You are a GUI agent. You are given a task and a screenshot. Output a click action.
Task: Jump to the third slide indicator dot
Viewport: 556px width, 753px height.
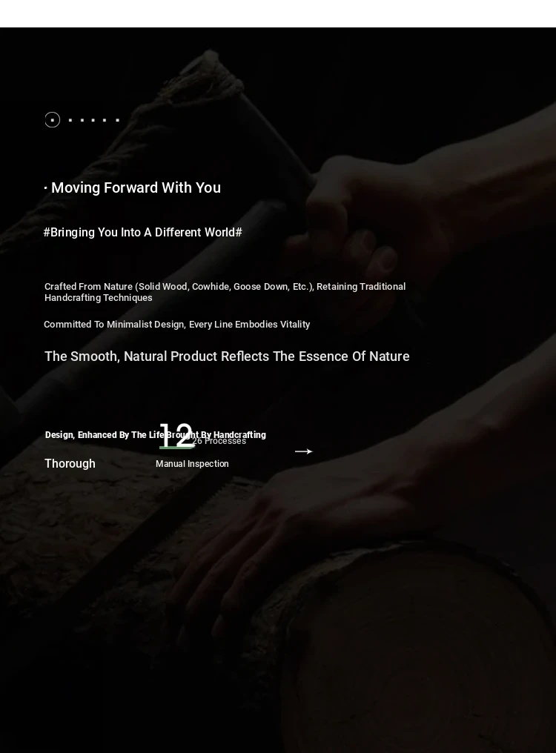pos(82,120)
